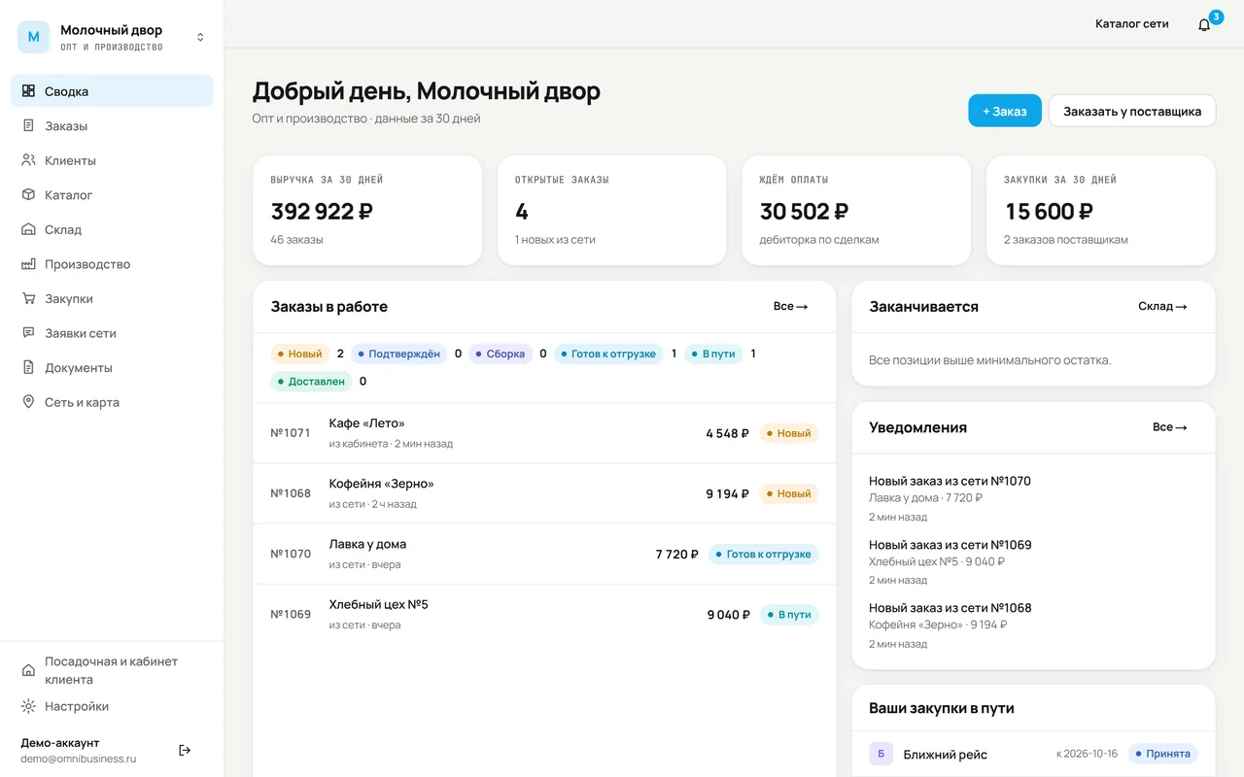Click the Б supplier badge for Ближний рейс

coord(881,754)
